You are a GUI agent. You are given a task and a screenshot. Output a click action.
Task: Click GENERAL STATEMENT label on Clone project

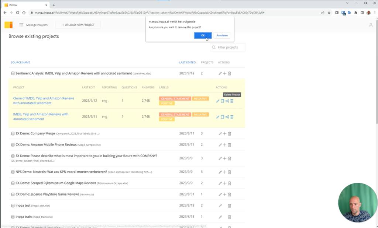coord(175,99)
